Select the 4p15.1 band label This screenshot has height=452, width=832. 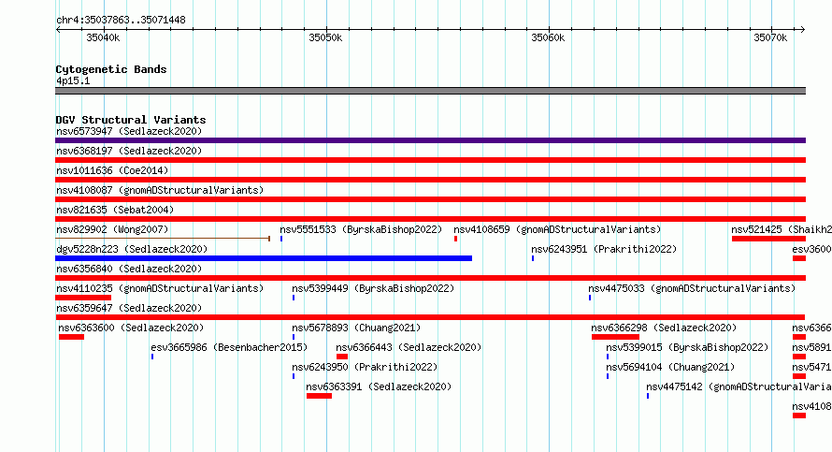(x=73, y=80)
